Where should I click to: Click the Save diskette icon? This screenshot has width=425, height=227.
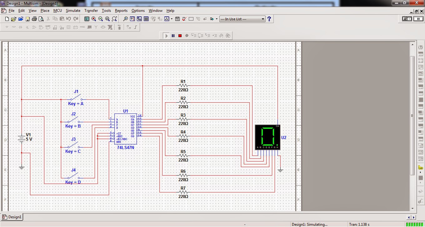coord(27,19)
